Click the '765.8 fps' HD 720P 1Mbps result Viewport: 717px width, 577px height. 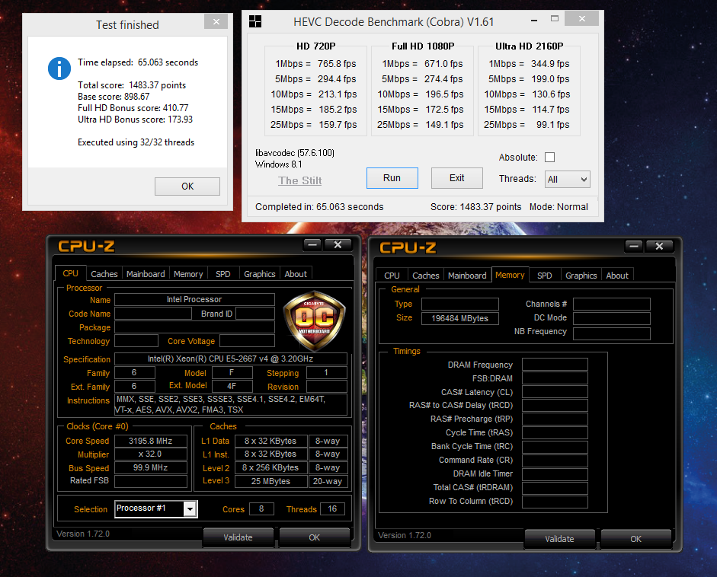[337, 63]
